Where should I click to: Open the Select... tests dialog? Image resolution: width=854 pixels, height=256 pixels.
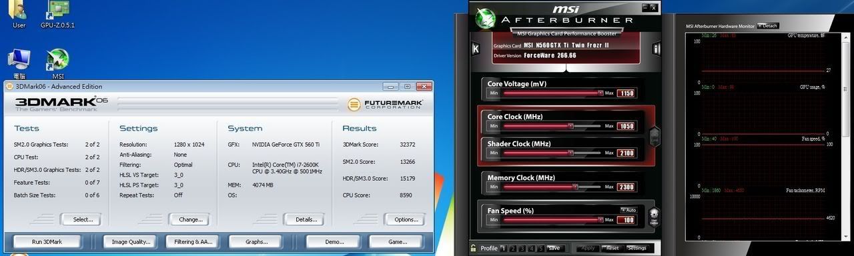click(83, 219)
